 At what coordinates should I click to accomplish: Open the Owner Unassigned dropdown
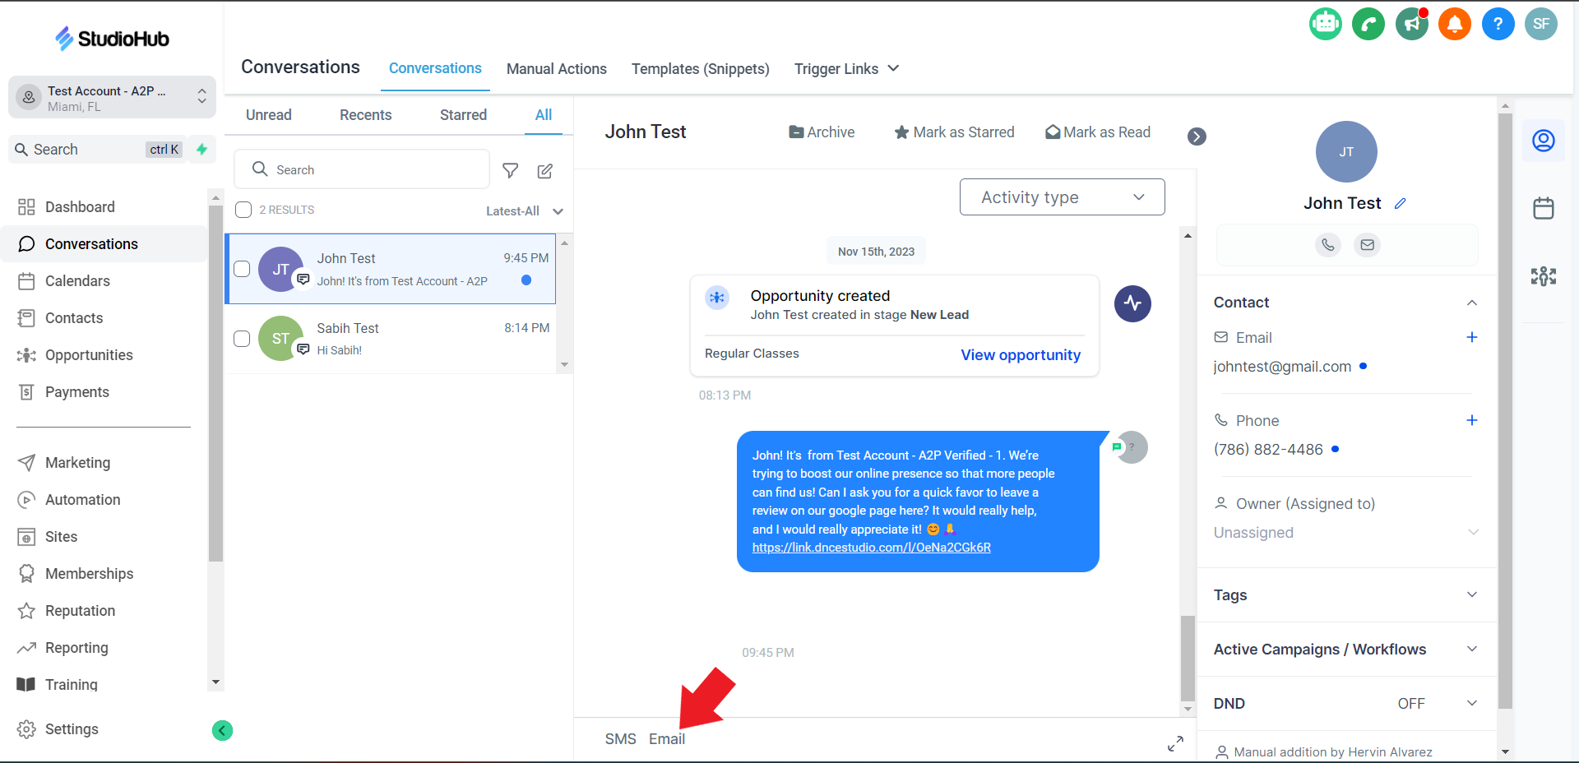click(x=1346, y=533)
